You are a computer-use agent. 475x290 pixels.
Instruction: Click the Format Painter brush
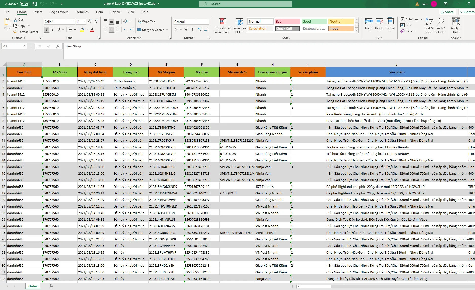[x=15, y=32]
